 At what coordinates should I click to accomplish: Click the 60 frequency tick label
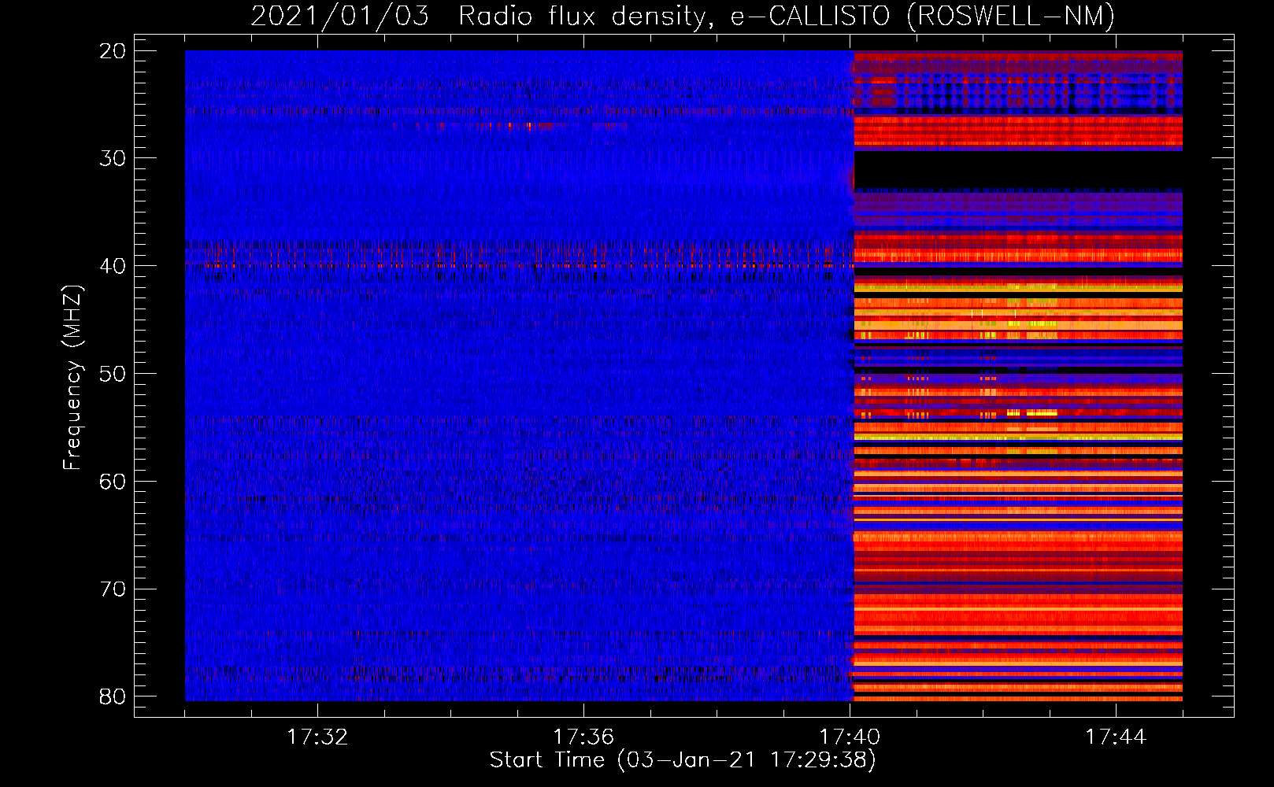[x=113, y=482]
